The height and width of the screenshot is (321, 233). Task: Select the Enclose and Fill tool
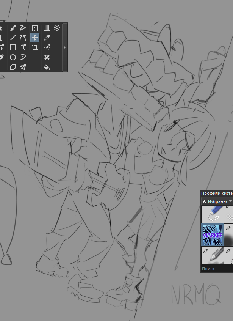tap(57, 28)
